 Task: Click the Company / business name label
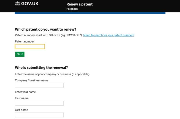coord(32,80)
